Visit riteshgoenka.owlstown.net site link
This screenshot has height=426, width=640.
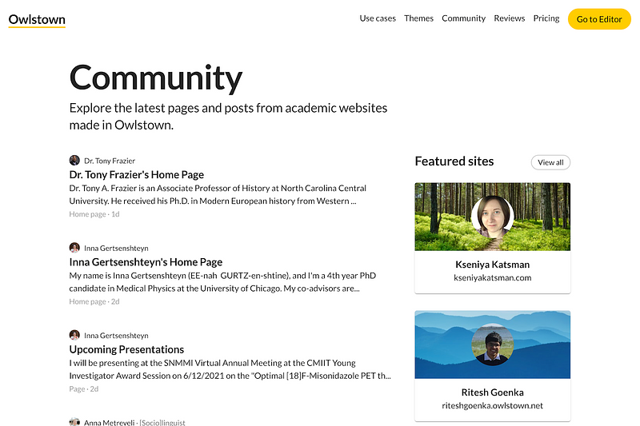pyautogui.click(x=492, y=405)
